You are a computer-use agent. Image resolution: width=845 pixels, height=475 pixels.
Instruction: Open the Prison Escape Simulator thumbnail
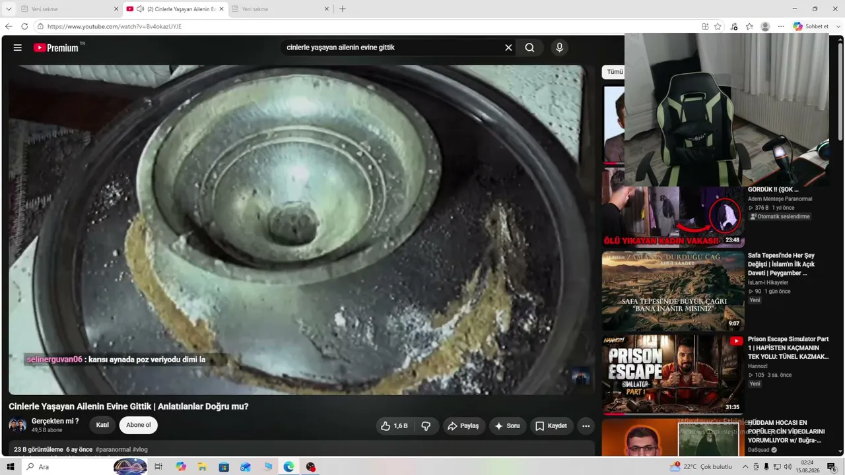pos(673,374)
